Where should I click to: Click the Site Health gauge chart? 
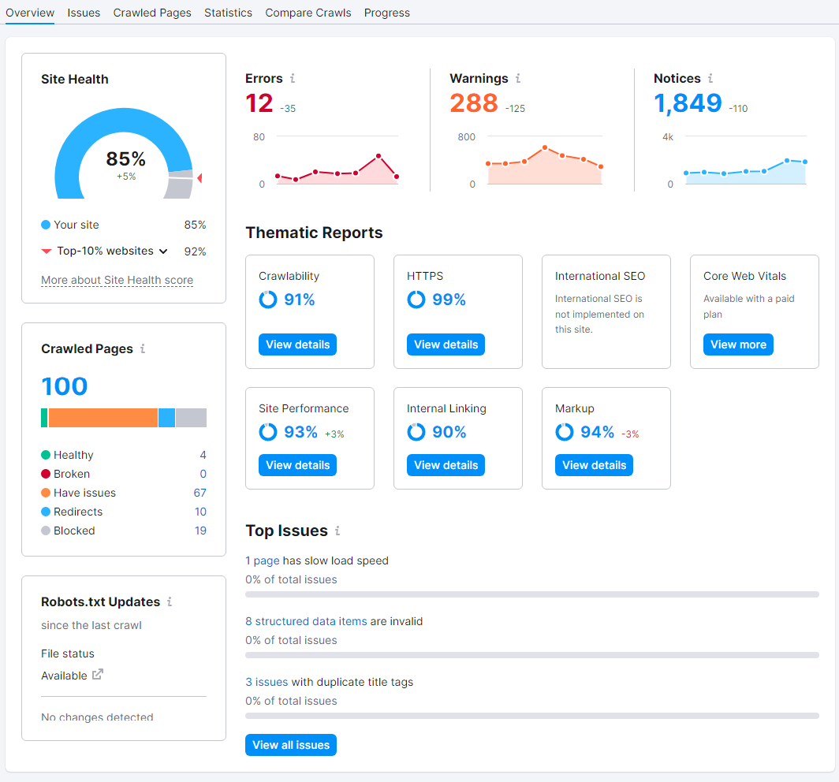click(x=124, y=154)
